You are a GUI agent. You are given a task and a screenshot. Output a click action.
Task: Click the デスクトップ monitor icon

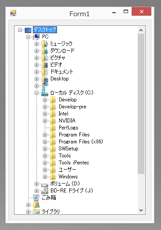coord(28,30)
